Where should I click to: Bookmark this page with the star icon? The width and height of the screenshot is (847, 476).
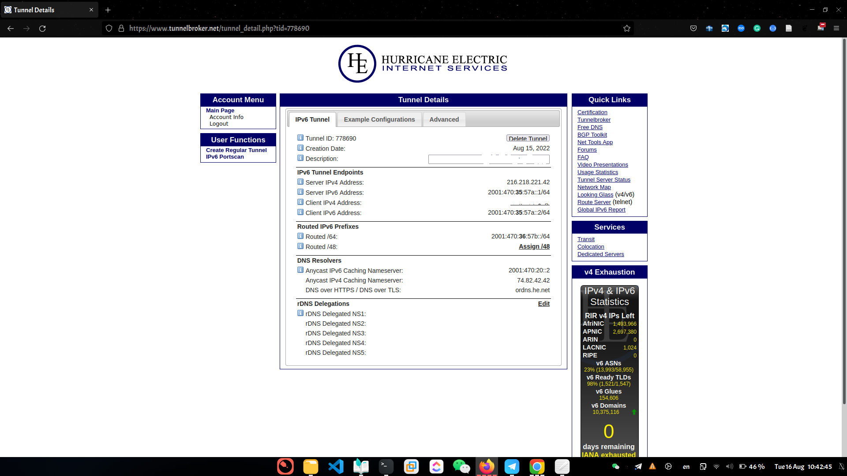(x=627, y=28)
